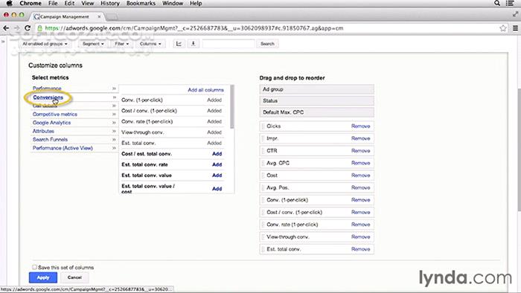
Task: Select Conversions metrics category
Action: 48,97
